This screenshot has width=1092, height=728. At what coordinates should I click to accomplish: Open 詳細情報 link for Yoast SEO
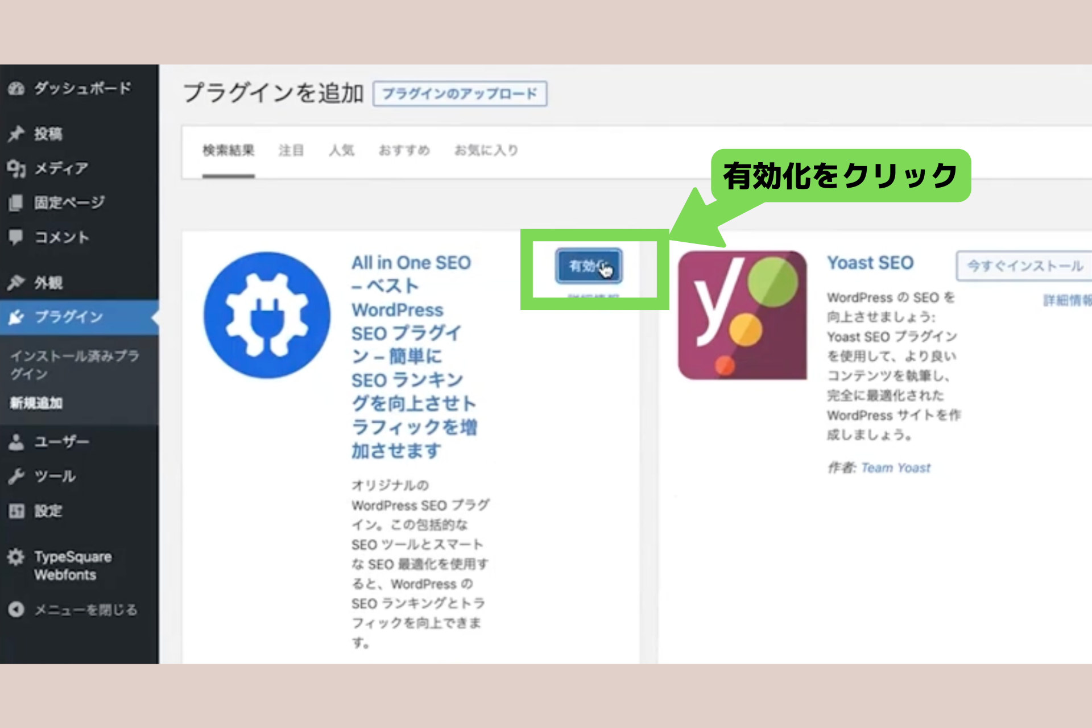1068,300
